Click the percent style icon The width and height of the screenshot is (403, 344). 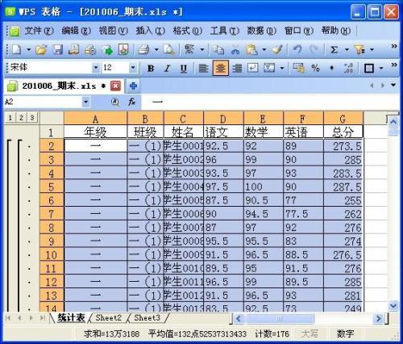pyautogui.click(x=315, y=68)
